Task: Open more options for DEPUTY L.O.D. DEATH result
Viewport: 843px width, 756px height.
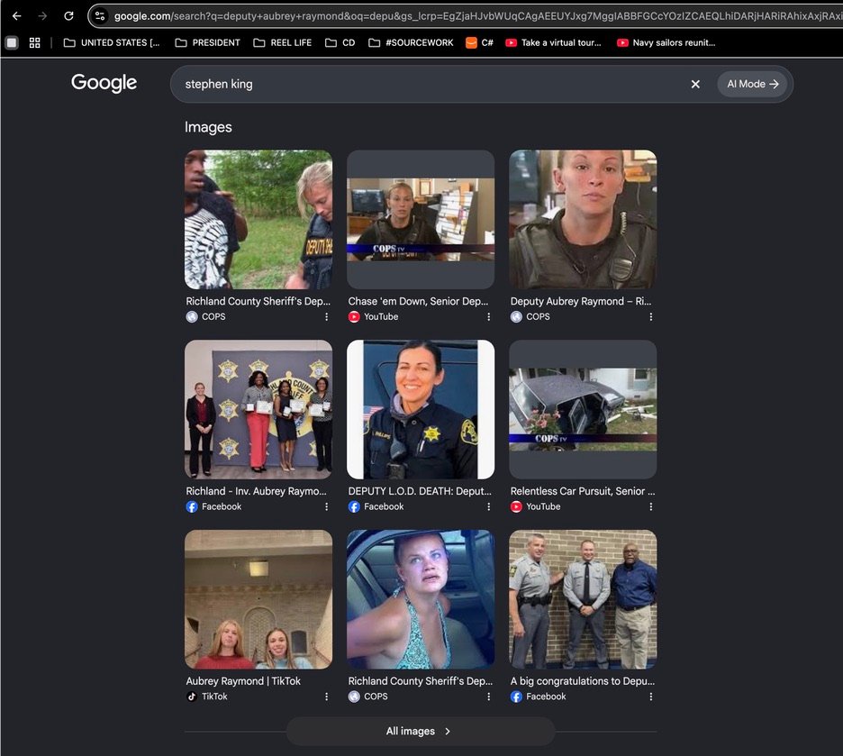Action: [x=489, y=506]
